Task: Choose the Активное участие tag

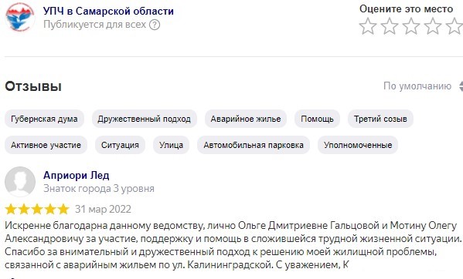Action: [x=46, y=145]
